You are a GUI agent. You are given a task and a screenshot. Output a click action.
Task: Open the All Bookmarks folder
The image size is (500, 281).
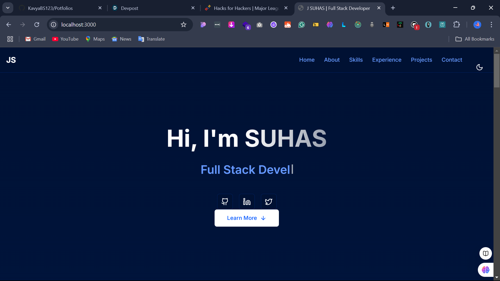click(475, 39)
